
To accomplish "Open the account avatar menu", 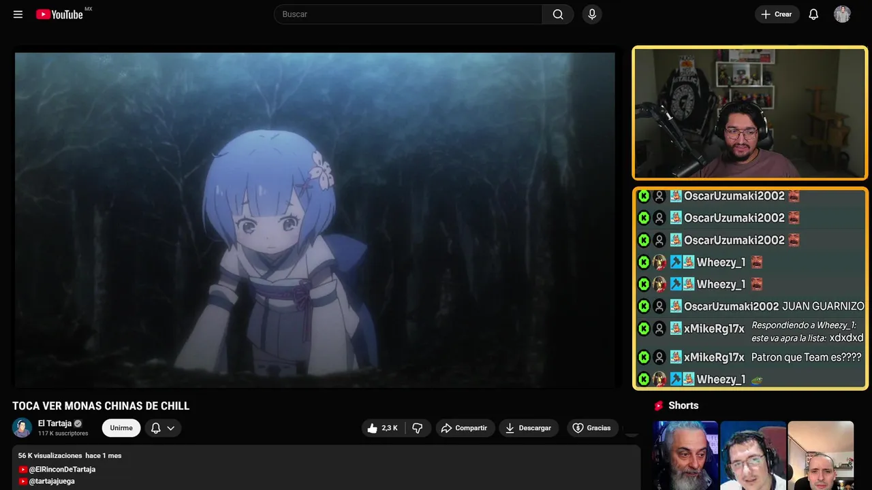I will point(842,14).
